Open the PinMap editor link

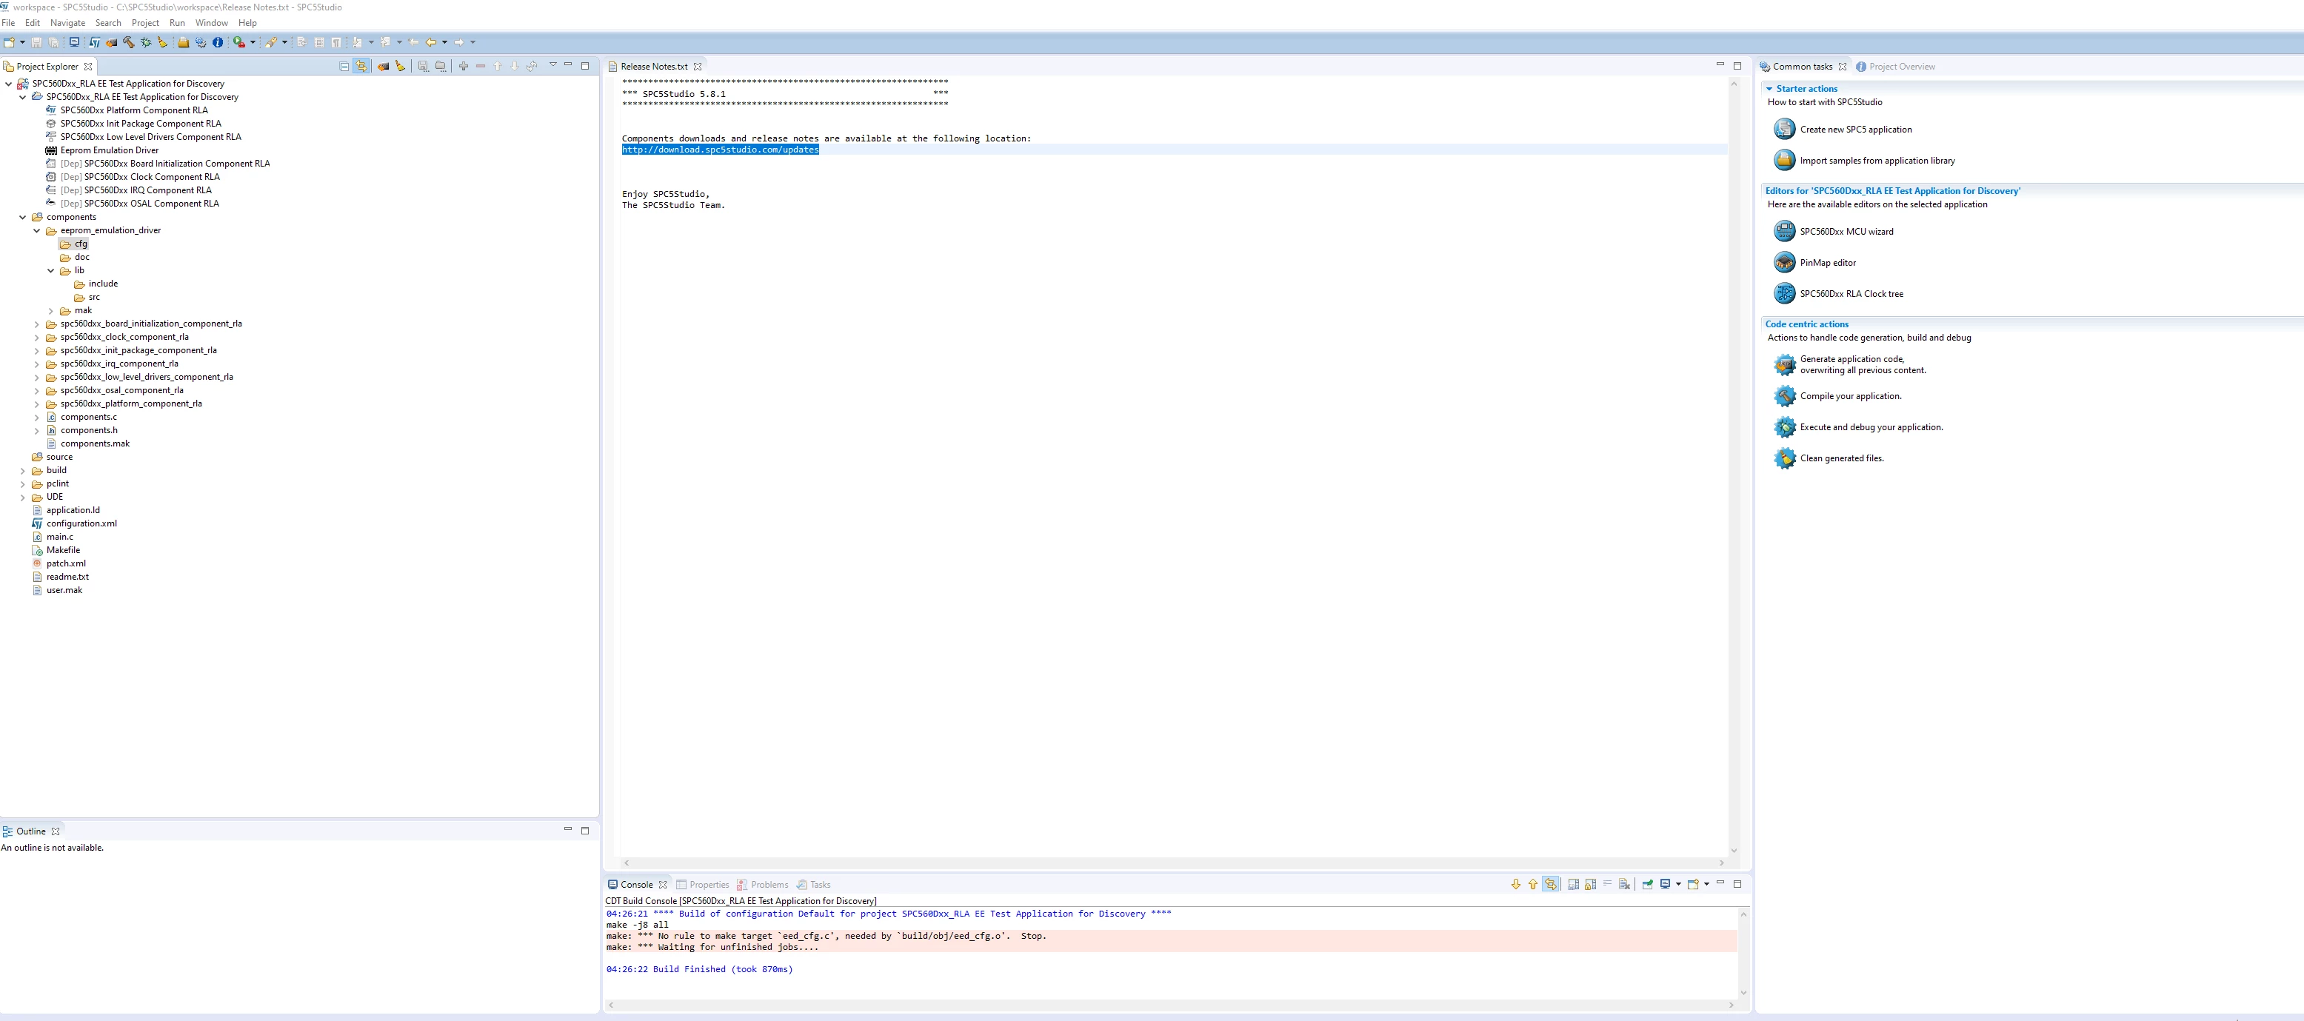click(x=1827, y=263)
